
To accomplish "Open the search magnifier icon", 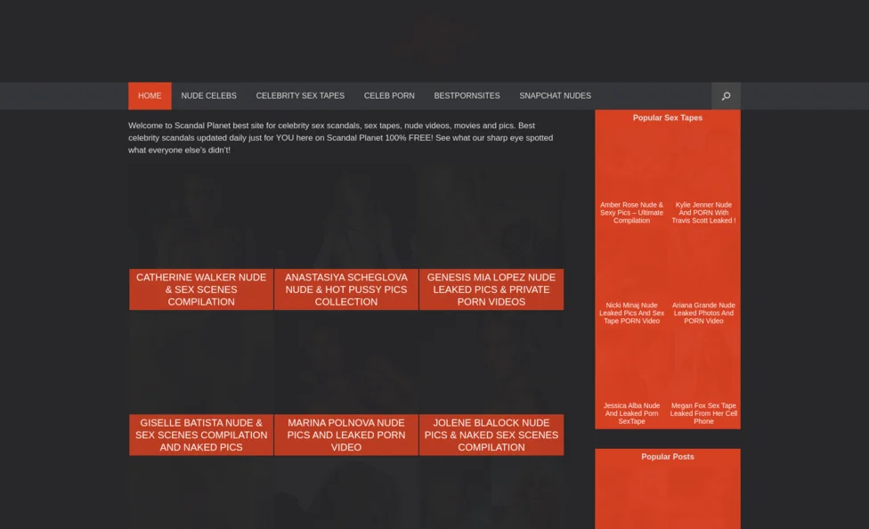I will point(726,96).
